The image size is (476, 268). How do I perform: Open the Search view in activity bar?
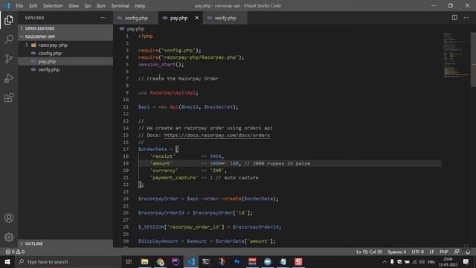pos(9,39)
